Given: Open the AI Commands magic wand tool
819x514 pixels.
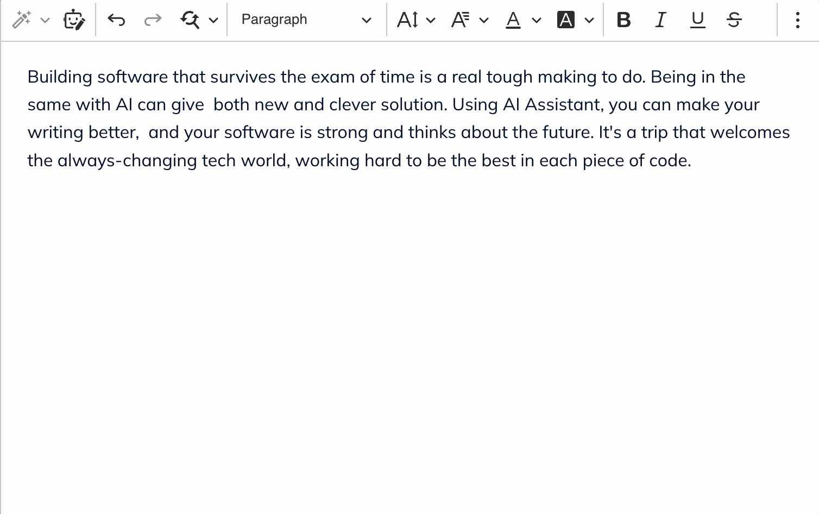Looking at the screenshot, I should (x=22, y=20).
